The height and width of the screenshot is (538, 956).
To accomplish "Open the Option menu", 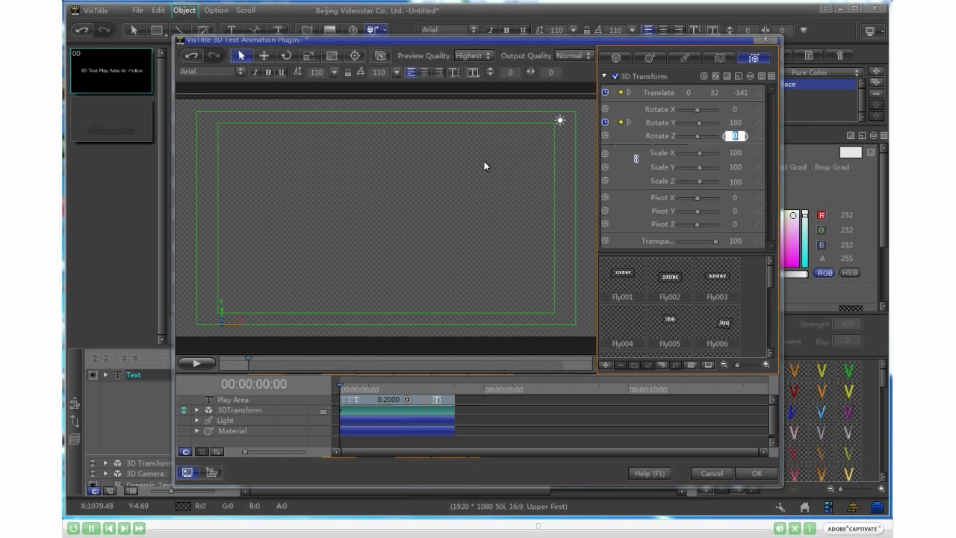I will pyautogui.click(x=216, y=10).
